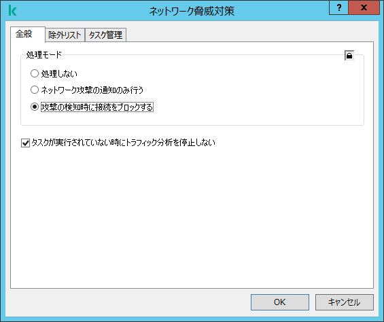This screenshot has height=322, width=384.
Task: Go to the タスク管理 tab
Action: pyautogui.click(x=105, y=35)
